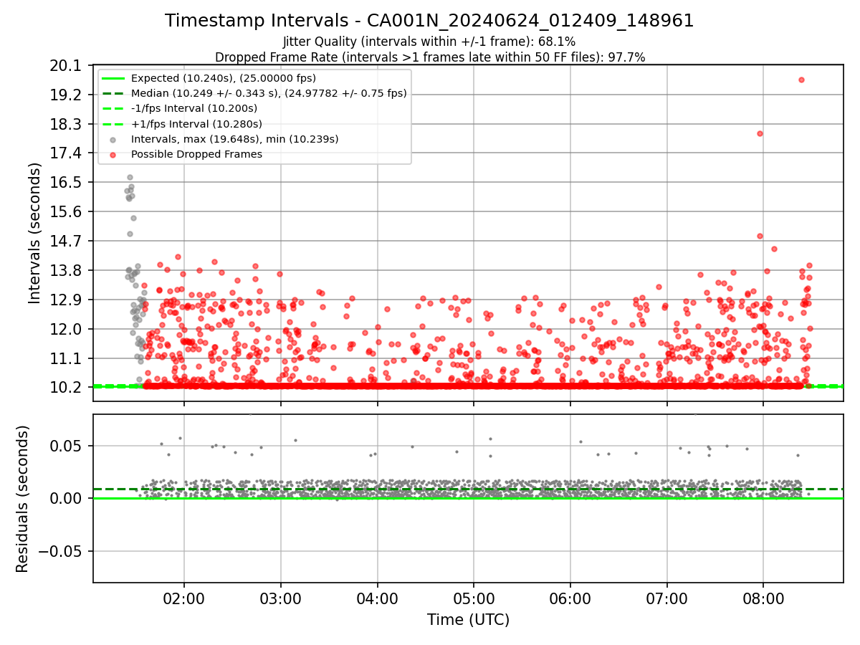
Task: Click the x-axis tick label '04:00'
Action: click(x=378, y=598)
